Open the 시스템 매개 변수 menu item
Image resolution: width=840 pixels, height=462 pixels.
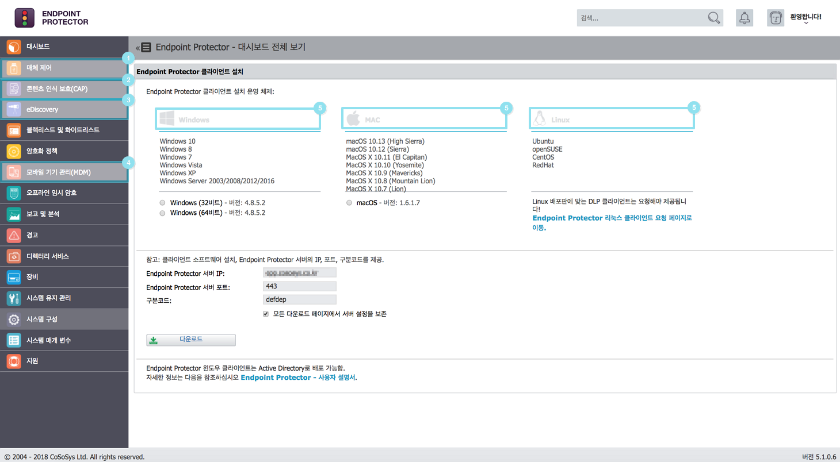click(x=64, y=340)
